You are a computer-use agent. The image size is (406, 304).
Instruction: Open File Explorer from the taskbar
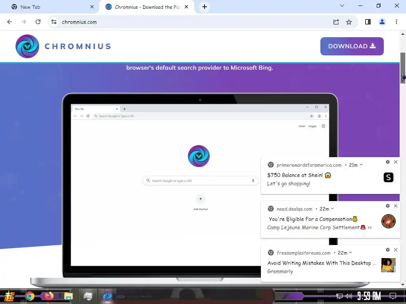(x=69, y=296)
